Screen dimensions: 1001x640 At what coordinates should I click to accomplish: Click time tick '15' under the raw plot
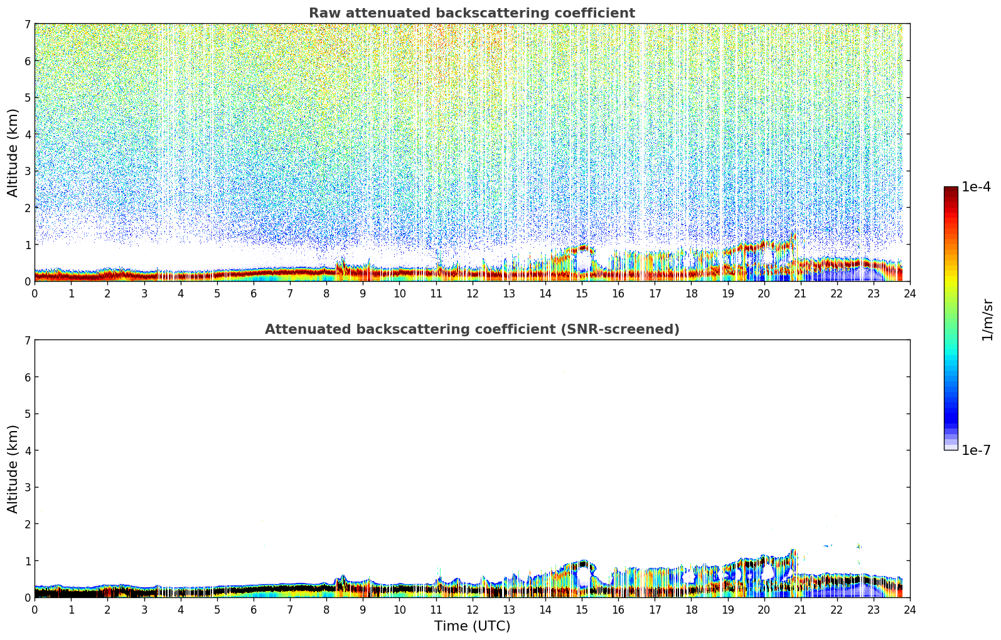(x=582, y=293)
